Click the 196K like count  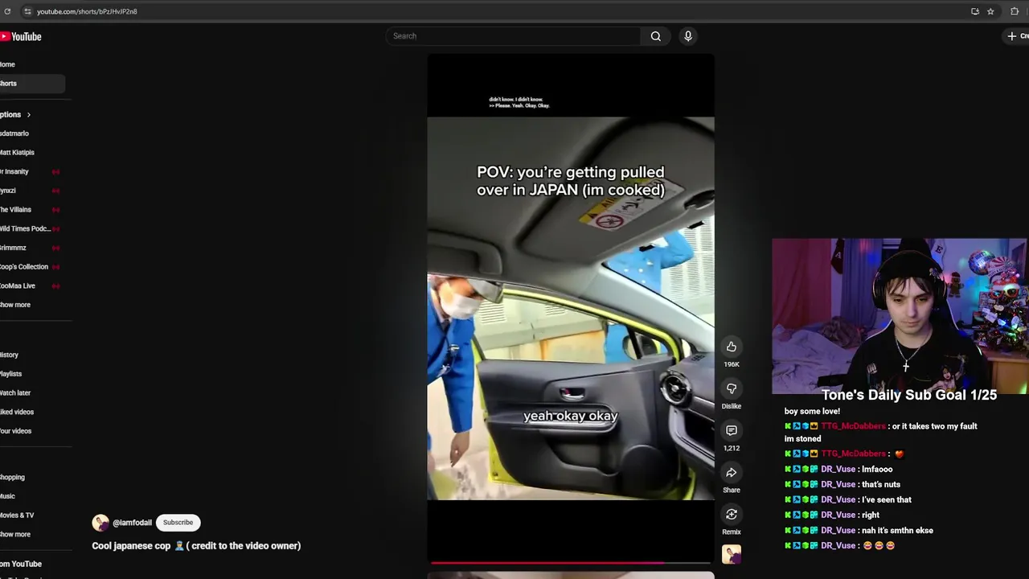(732, 364)
